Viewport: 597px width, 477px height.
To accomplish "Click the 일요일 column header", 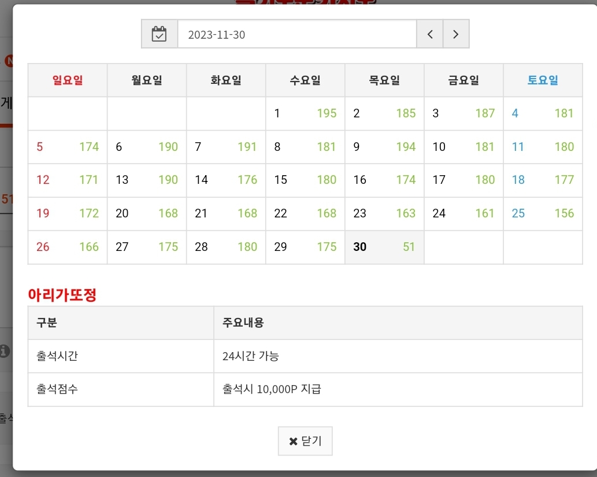I will point(68,80).
